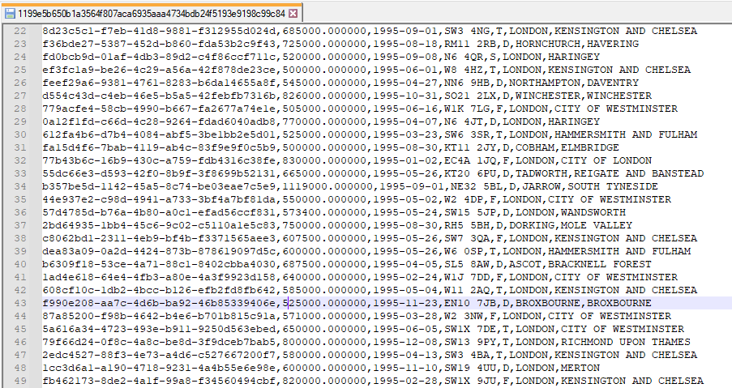Click JARROW,SOUTH TYNESIDE on line 34
The width and height of the screenshot is (732, 388).
coord(590,186)
